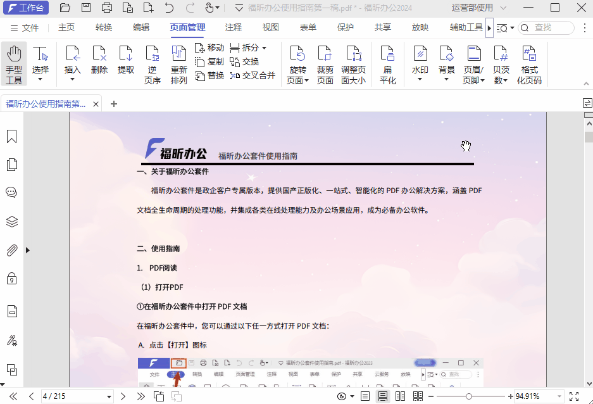Screen dimensions: 593x404
Task: Switch to the 注释 ribbon tab
Action: pyautogui.click(x=232, y=27)
